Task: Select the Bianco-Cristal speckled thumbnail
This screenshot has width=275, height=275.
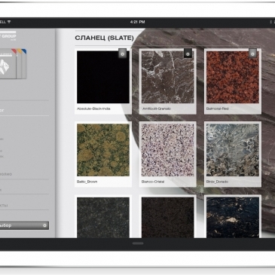Action: pyautogui.click(x=168, y=150)
